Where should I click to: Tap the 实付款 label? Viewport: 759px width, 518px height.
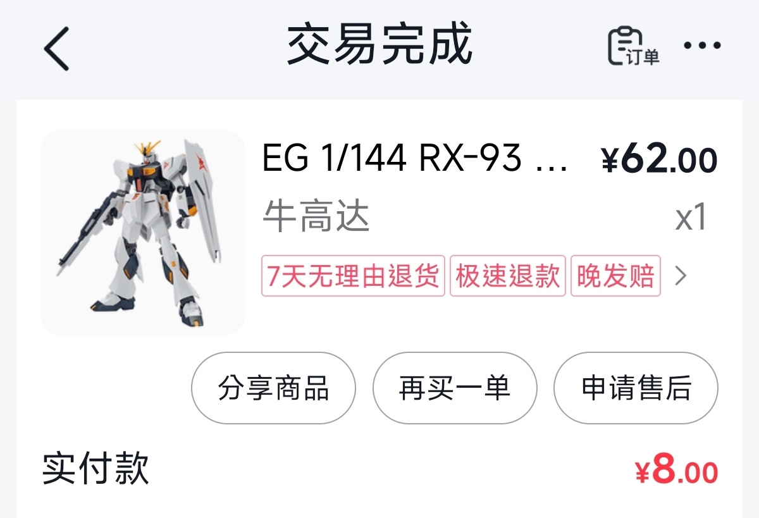click(96, 469)
